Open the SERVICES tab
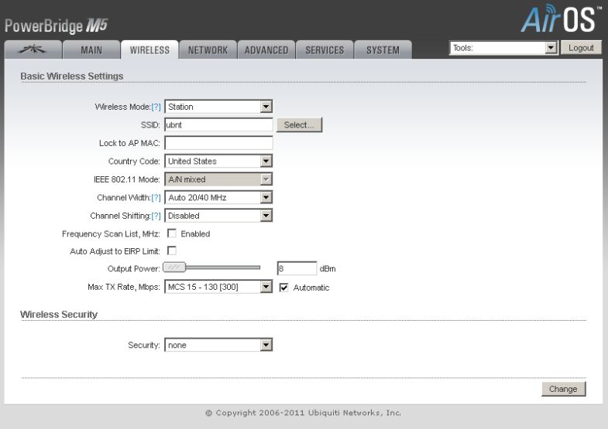This screenshot has height=429, width=608. pyautogui.click(x=325, y=50)
